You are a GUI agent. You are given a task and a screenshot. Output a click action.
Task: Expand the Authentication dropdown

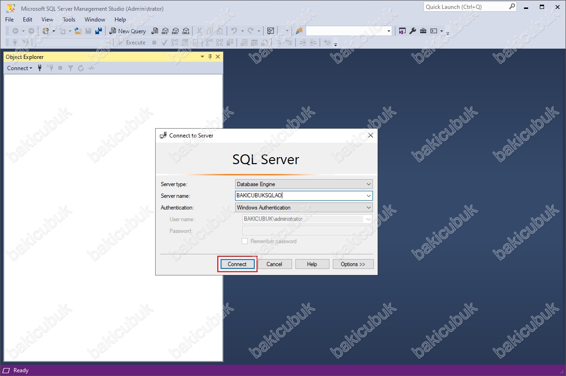pos(369,208)
